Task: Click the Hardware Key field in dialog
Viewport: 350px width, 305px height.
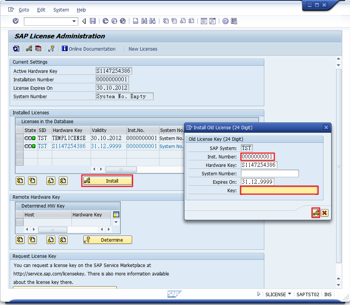Action: pos(259,165)
